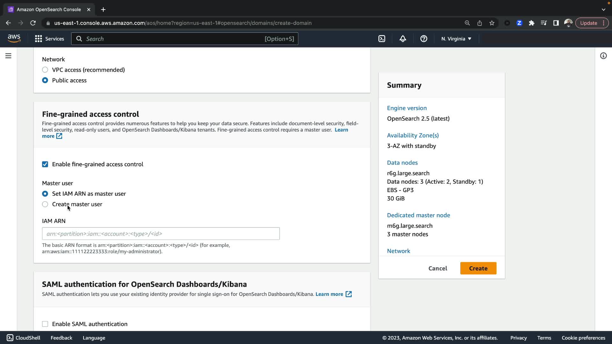Reload the page with the refresh icon

[33, 23]
